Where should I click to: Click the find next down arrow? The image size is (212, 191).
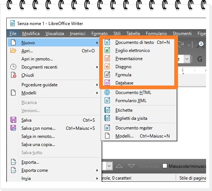131,166
